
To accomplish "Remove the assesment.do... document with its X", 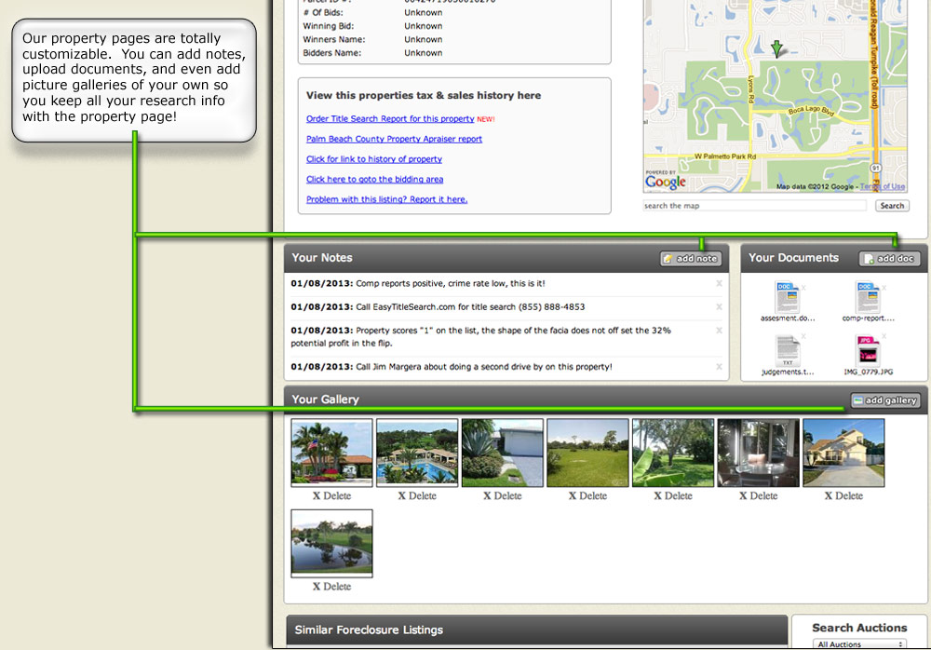I will (803, 288).
